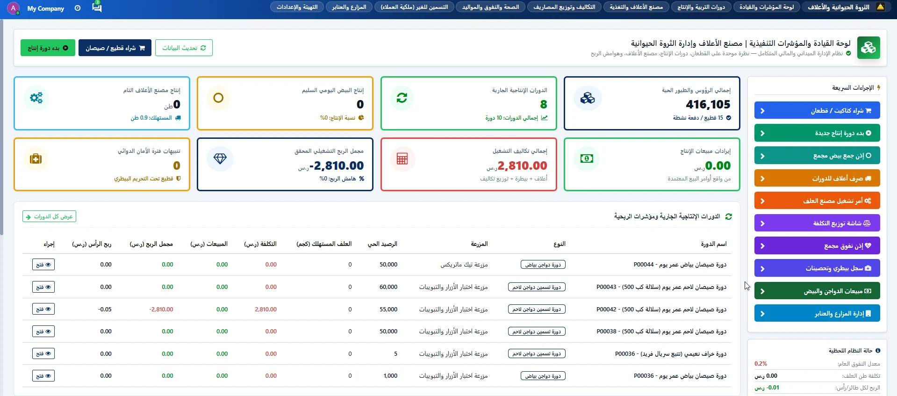
Task: Open quick action "بدء دورة إنتاج جديدة"
Action: click(x=817, y=133)
